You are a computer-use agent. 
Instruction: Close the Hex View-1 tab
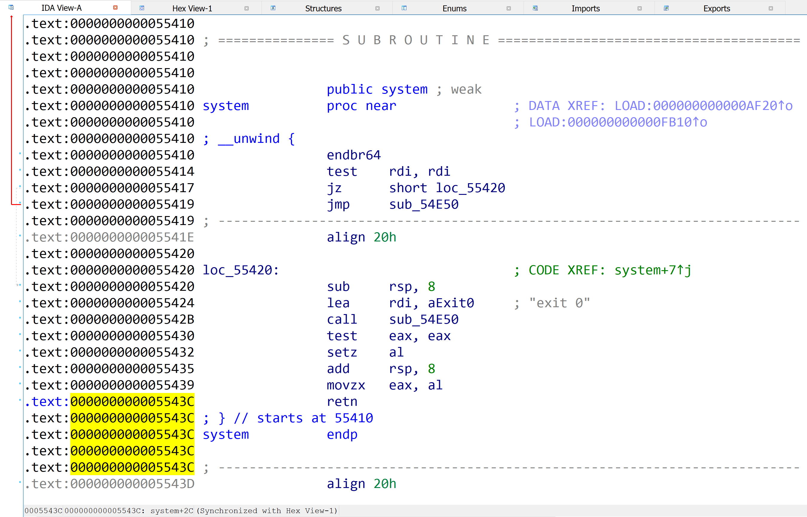pyautogui.click(x=247, y=8)
